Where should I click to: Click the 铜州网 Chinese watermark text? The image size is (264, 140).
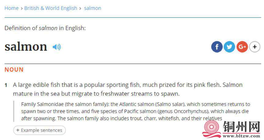point(241,127)
